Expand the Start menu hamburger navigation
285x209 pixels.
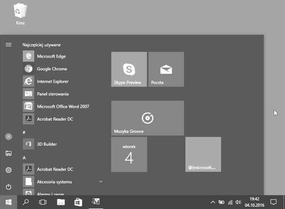(x=9, y=44)
